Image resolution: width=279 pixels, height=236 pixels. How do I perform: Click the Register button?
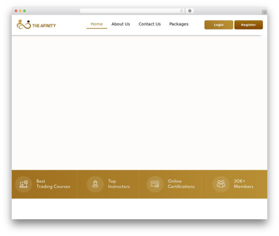tap(248, 25)
